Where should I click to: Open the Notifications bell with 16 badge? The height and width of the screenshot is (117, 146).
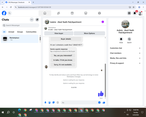coord(135,13)
